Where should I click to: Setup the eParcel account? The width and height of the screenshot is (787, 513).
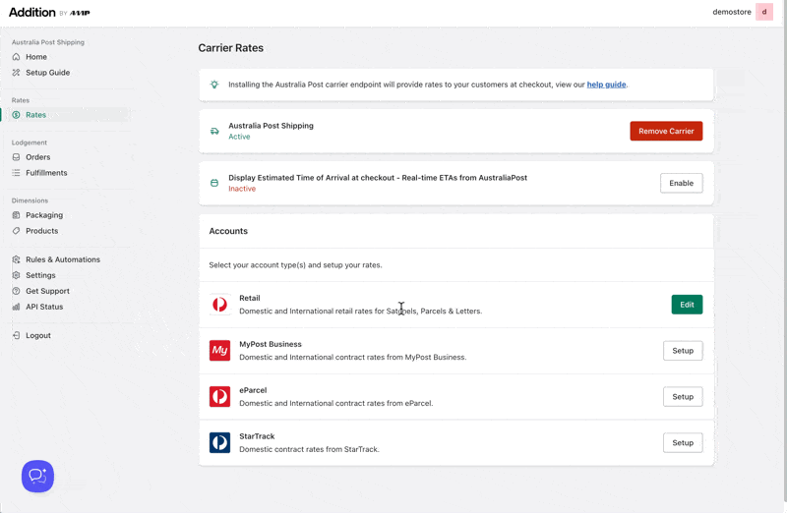coord(683,397)
